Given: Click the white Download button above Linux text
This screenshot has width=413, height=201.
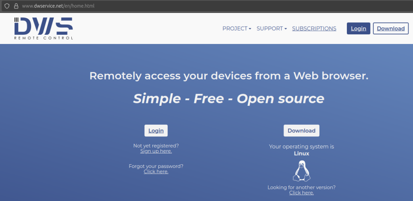Looking at the screenshot, I should point(302,131).
